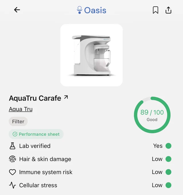Open the Aqua Tru brand link
This screenshot has height=195, width=183.
21,109
